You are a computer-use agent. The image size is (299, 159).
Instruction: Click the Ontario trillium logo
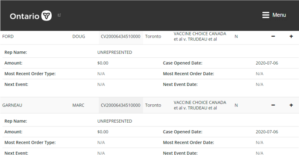point(47,16)
